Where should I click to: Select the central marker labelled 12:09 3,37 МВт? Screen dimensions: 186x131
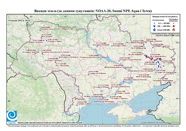[88, 75]
